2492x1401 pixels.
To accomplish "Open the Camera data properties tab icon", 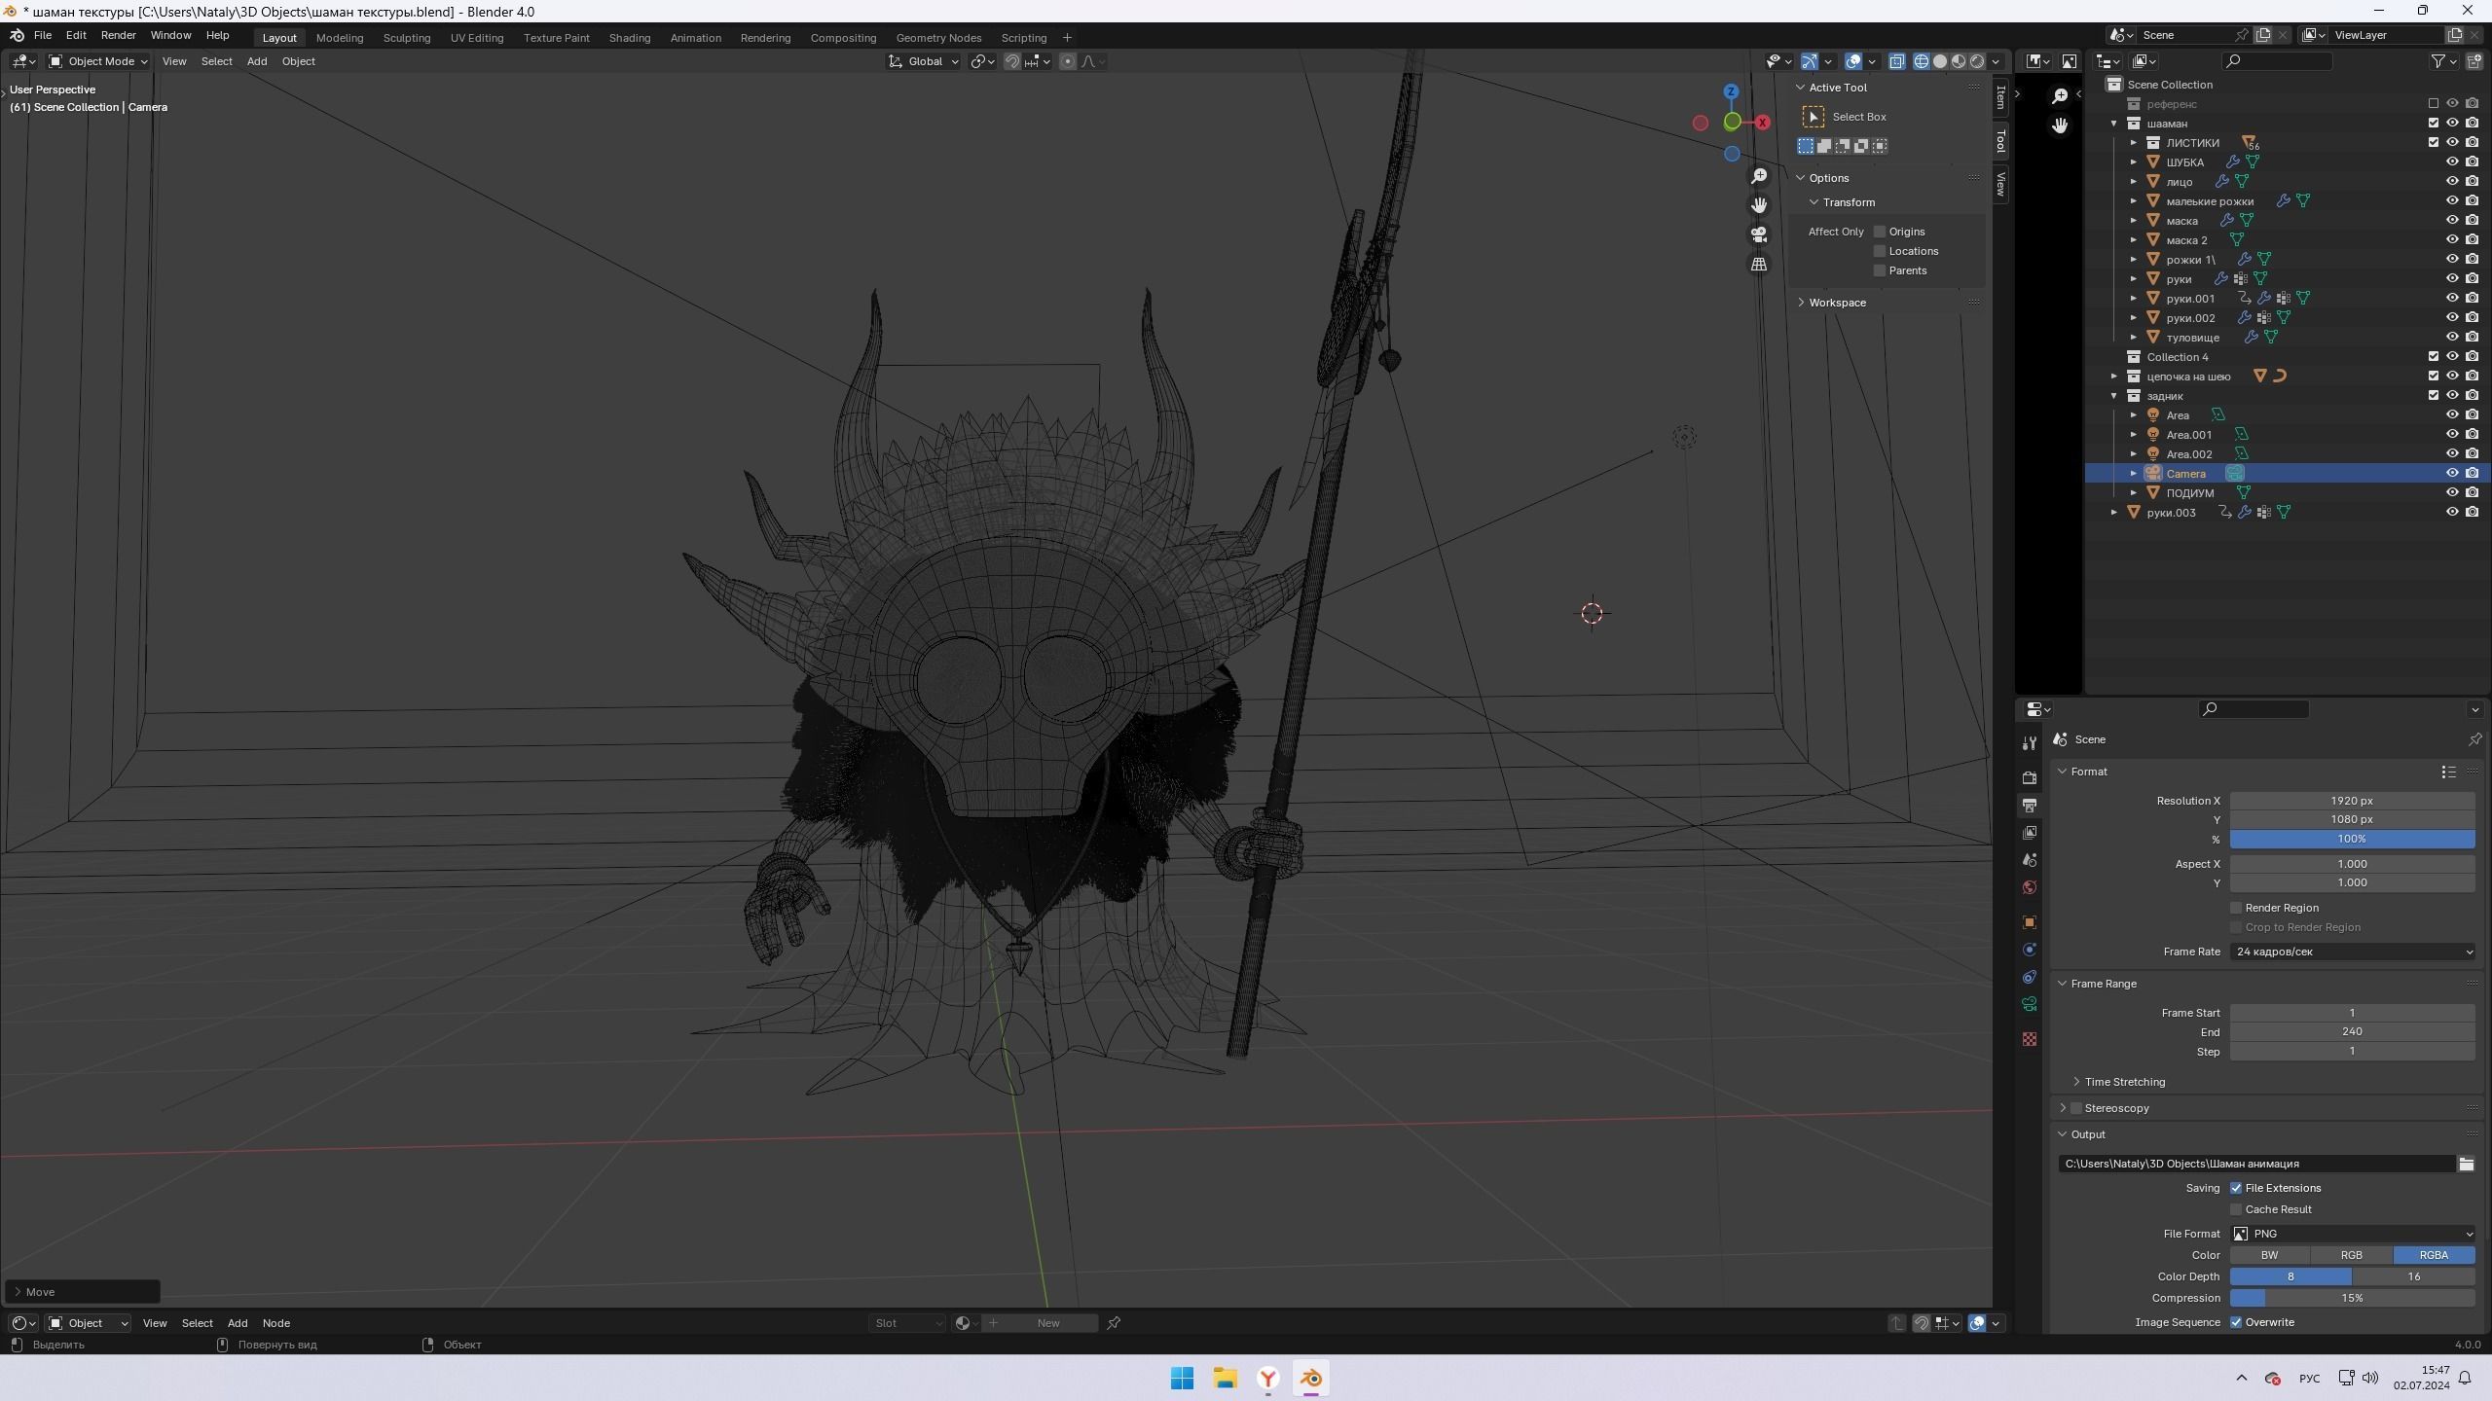I will click(2030, 1004).
